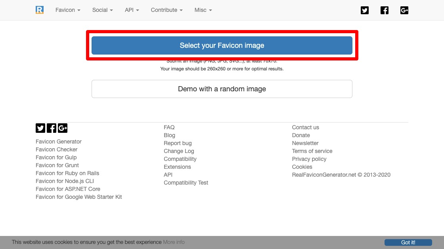This screenshot has height=249, width=444.
Task: Open the FAQ link
Action: pyautogui.click(x=169, y=127)
